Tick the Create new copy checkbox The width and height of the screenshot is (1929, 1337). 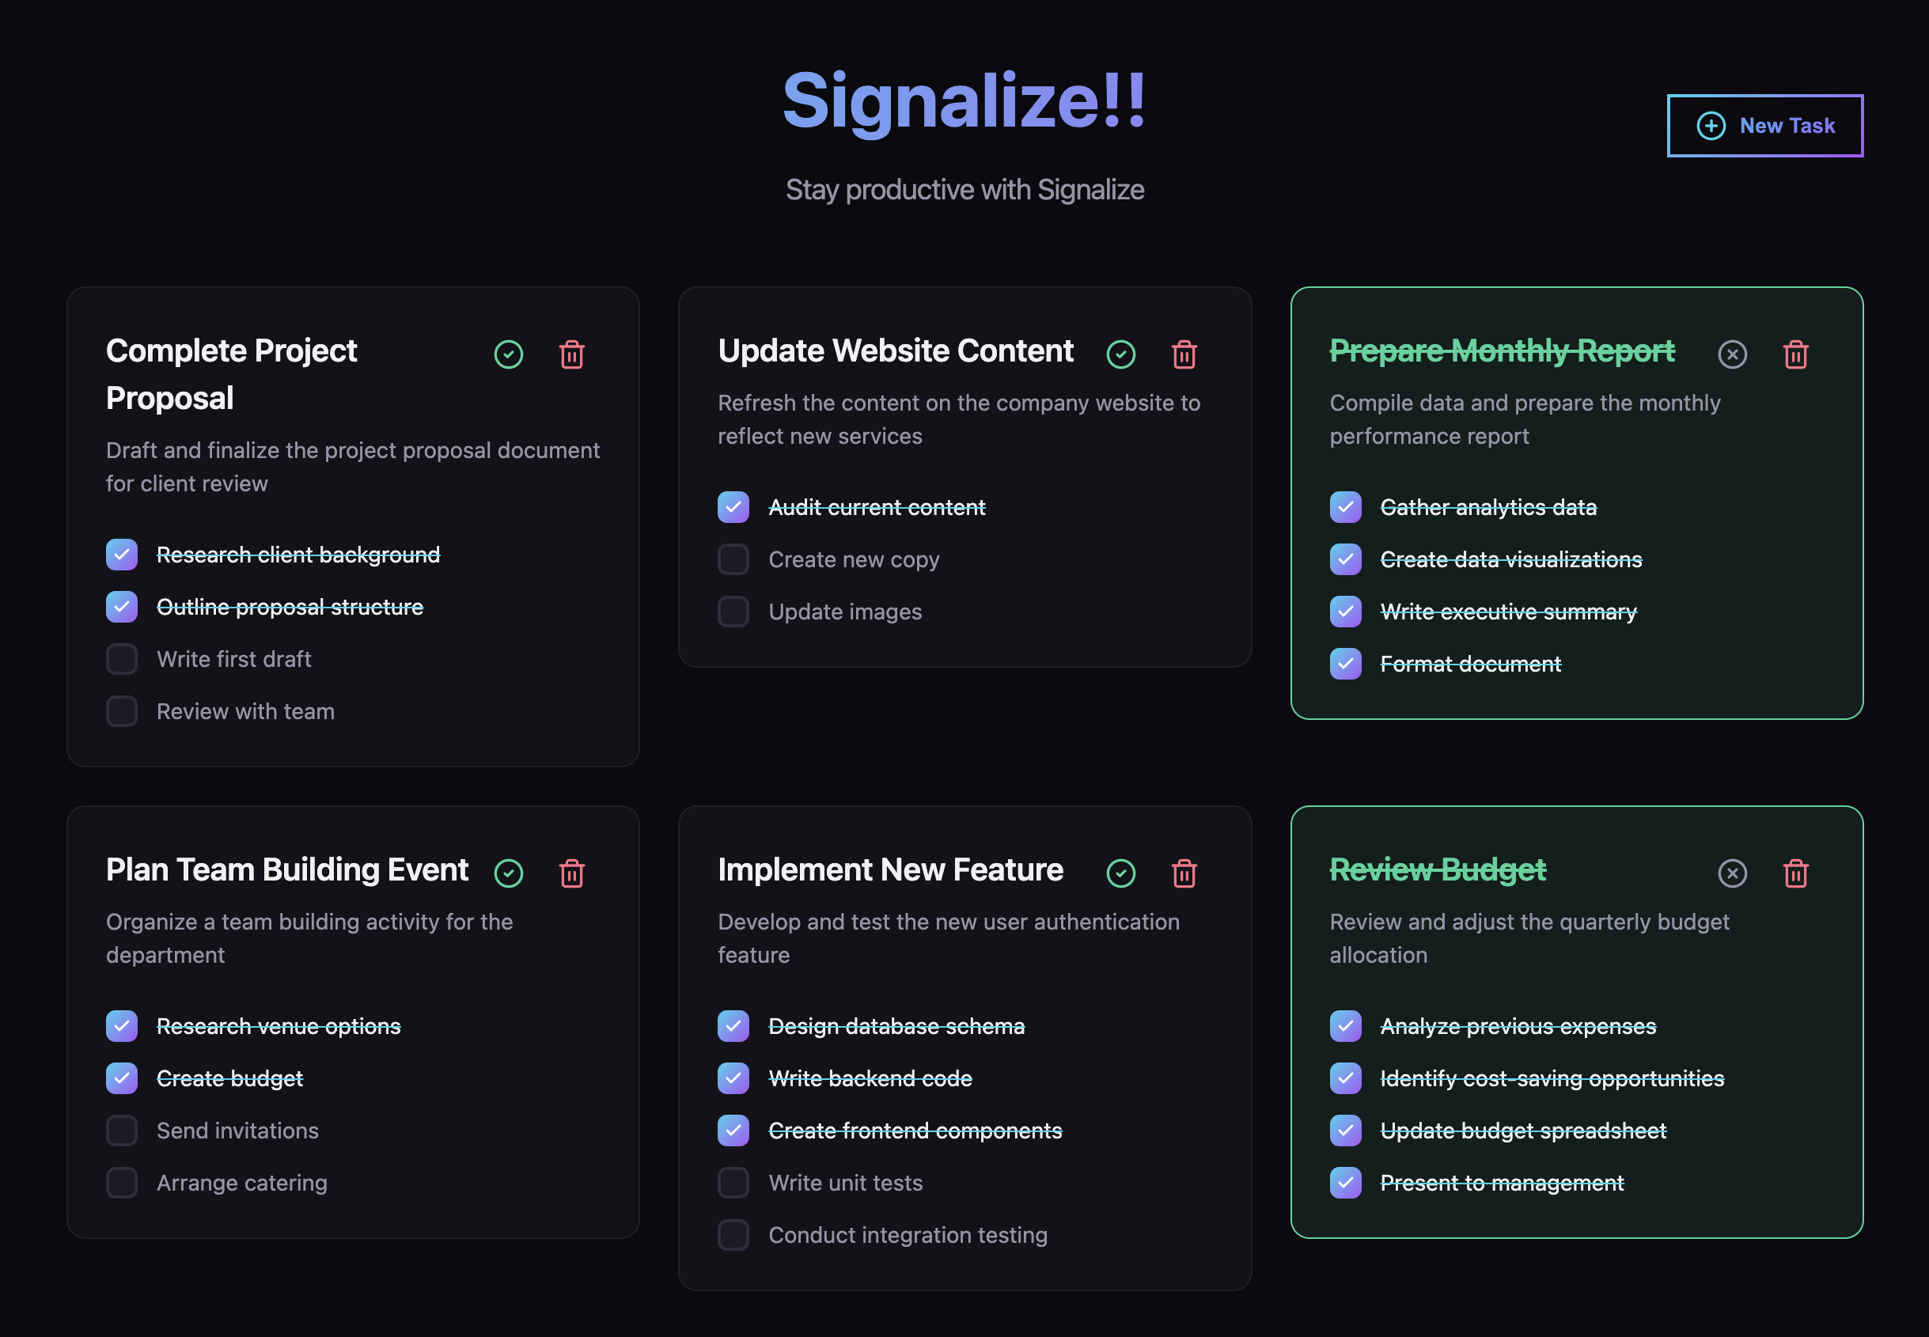click(733, 559)
